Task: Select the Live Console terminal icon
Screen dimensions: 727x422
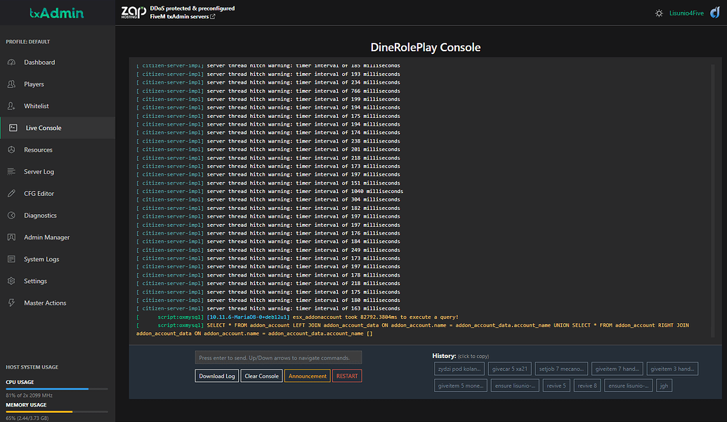Action: (13, 127)
